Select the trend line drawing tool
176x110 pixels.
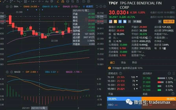point(4,1)
